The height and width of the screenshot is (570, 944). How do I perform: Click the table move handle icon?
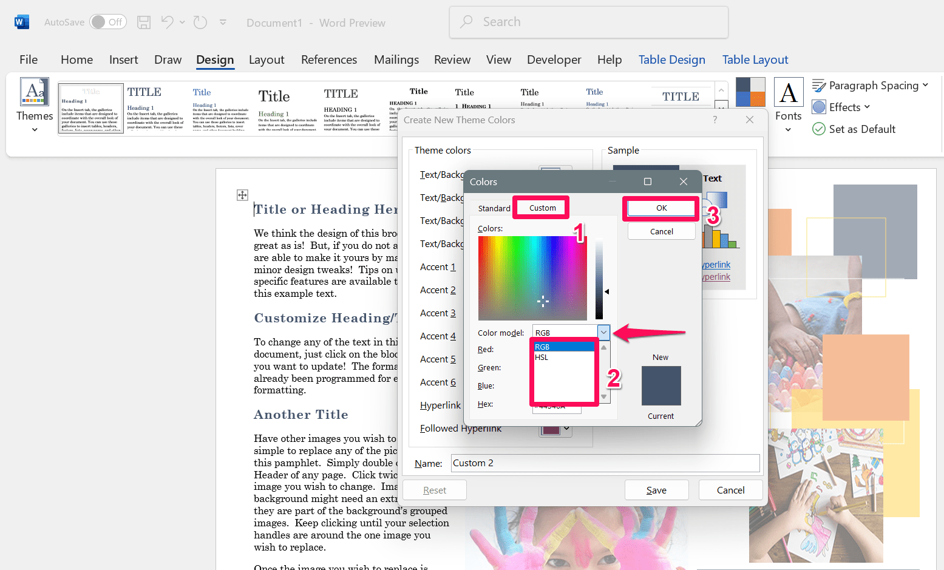(242, 195)
